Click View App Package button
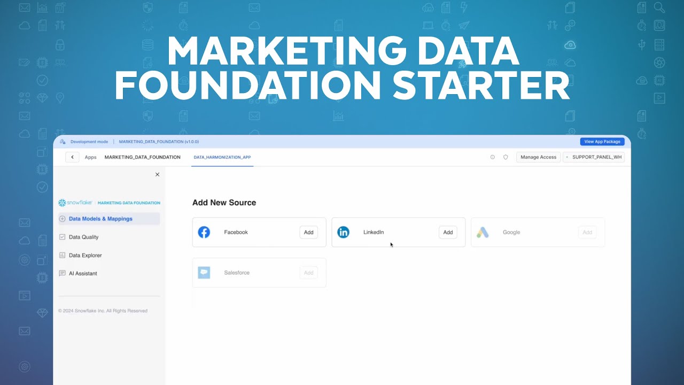Viewport: 684px width, 385px height. (x=602, y=142)
